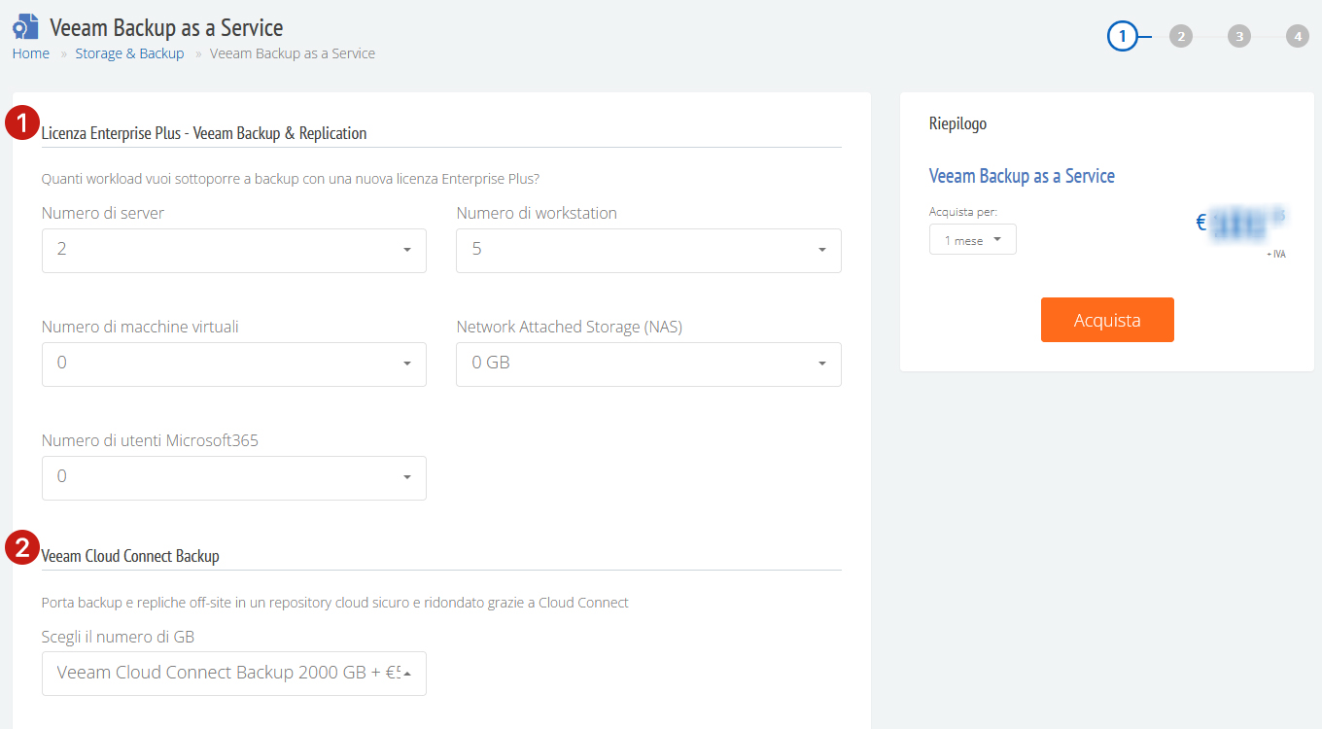Open the Numero di utenti Microsoft365 dropdown
The width and height of the screenshot is (1322, 729).
234,477
